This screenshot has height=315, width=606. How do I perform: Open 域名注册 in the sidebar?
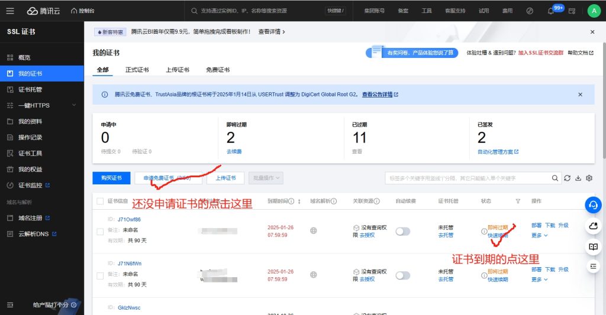pos(42,218)
